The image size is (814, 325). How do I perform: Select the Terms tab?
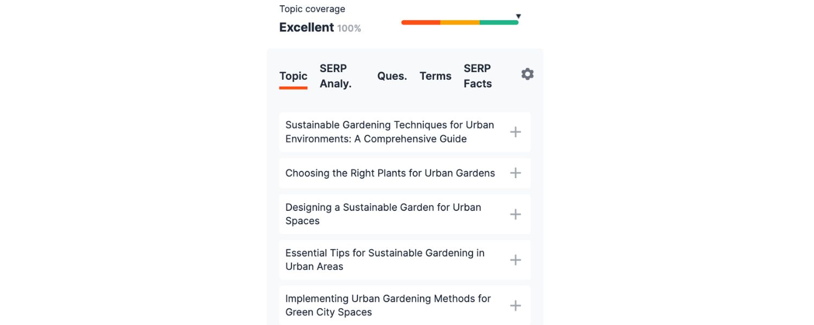[x=435, y=76]
